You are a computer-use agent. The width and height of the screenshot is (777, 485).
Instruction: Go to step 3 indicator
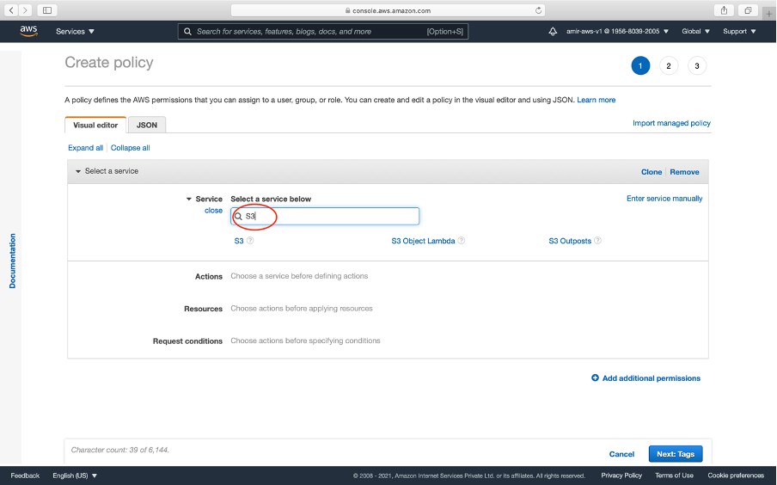coord(697,66)
